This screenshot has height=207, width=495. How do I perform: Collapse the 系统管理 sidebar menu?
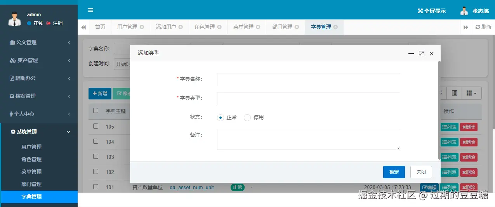(39, 132)
